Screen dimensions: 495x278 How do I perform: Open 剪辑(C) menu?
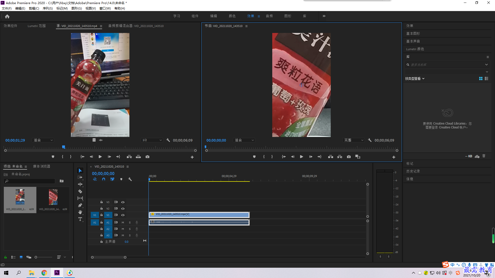point(34,8)
